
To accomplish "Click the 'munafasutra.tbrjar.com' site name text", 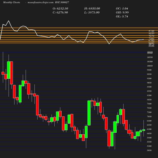I will point(40,2).
